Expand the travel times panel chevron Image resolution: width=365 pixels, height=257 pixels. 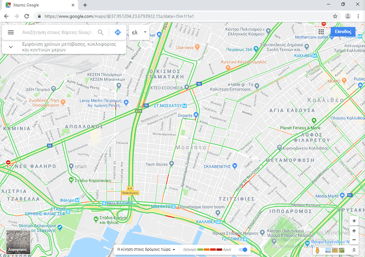(11, 47)
